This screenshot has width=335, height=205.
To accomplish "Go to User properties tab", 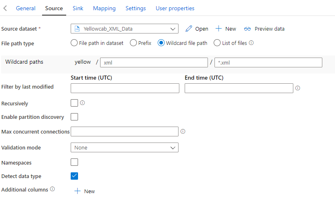I will pyautogui.click(x=175, y=8).
